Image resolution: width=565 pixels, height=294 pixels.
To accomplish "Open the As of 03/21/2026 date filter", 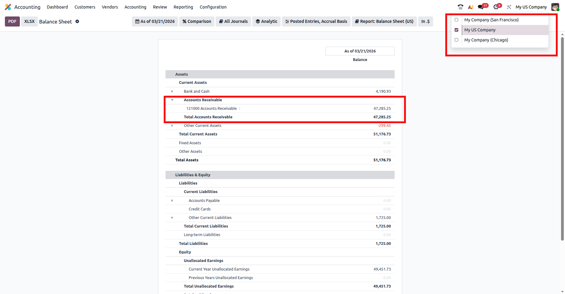I will coord(155,21).
